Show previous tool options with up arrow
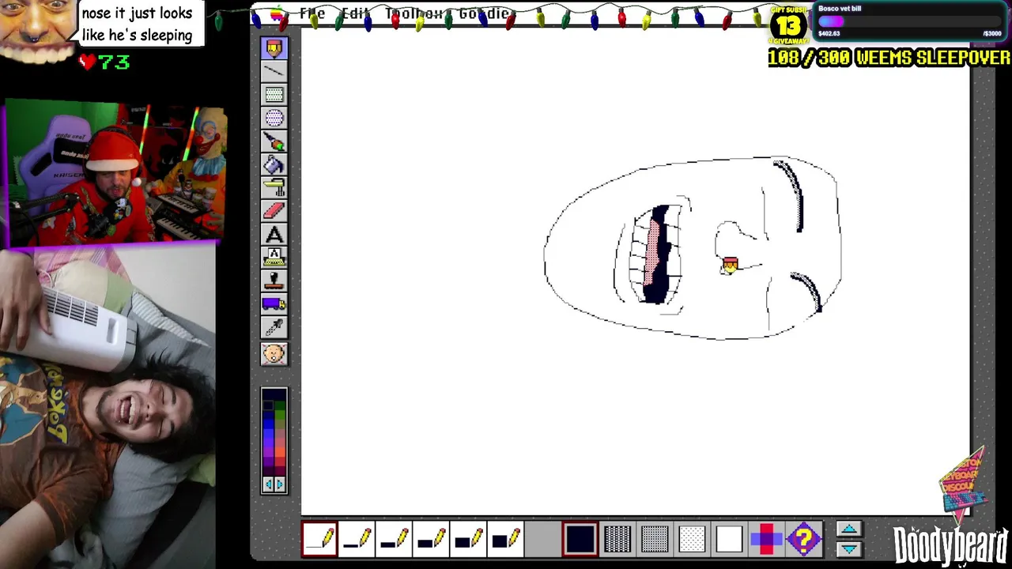Viewport: 1012px width, 569px height. 849,529
